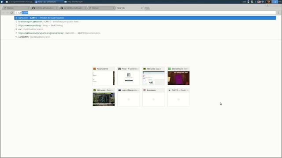
Task: Select 'carto mvt' DuckDuckGo Search suggestion
Action: (x=145, y=37)
